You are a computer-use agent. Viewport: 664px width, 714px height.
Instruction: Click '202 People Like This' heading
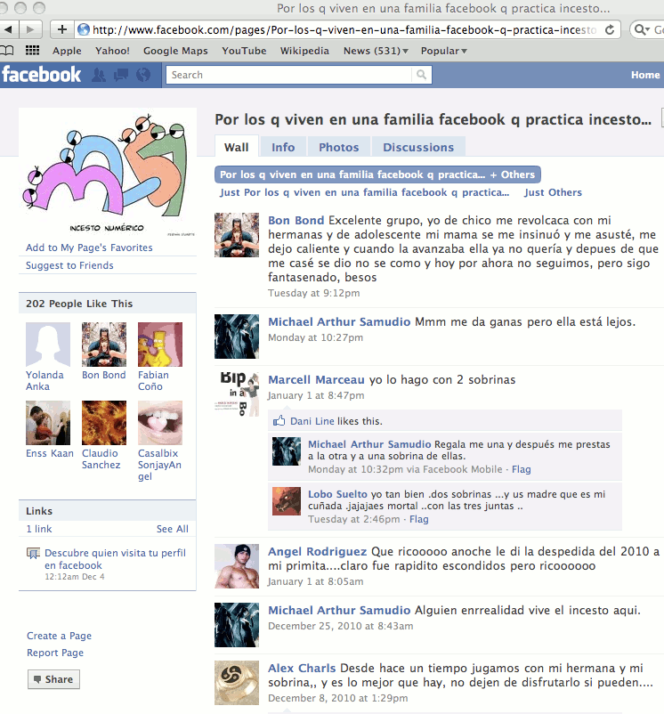click(79, 304)
